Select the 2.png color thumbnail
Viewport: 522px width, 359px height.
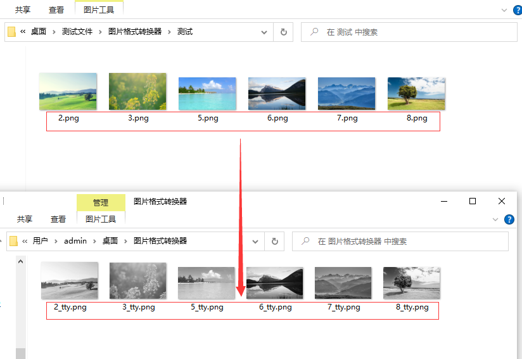[x=68, y=91]
